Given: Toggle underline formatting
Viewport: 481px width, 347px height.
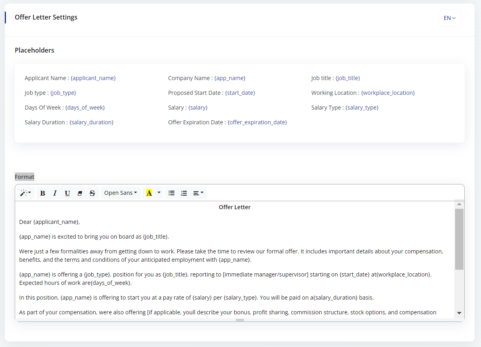Looking at the screenshot, I should pos(67,193).
